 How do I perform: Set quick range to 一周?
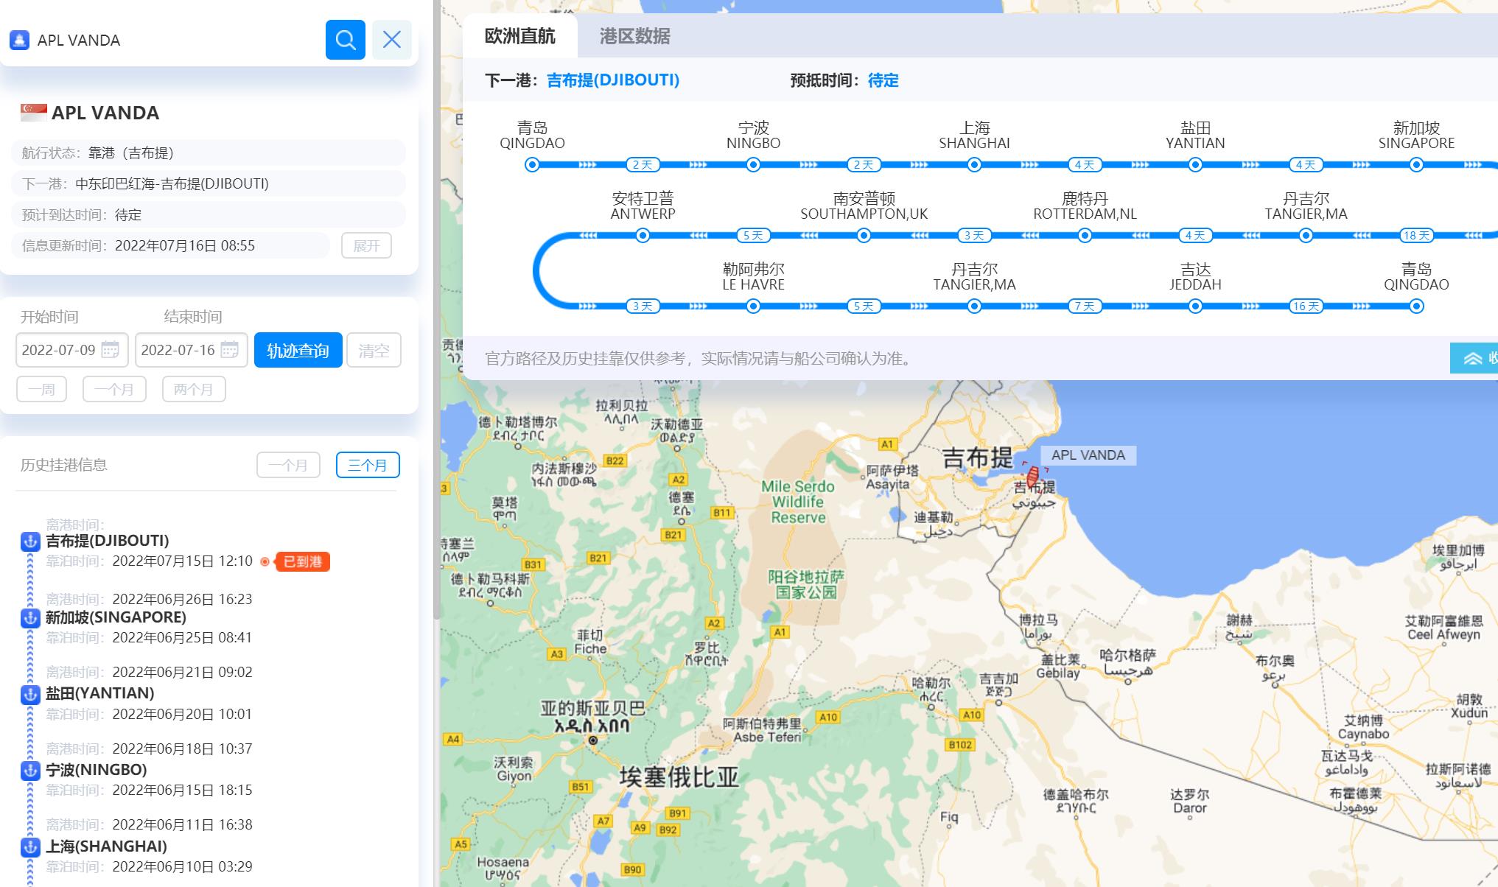(x=41, y=389)
